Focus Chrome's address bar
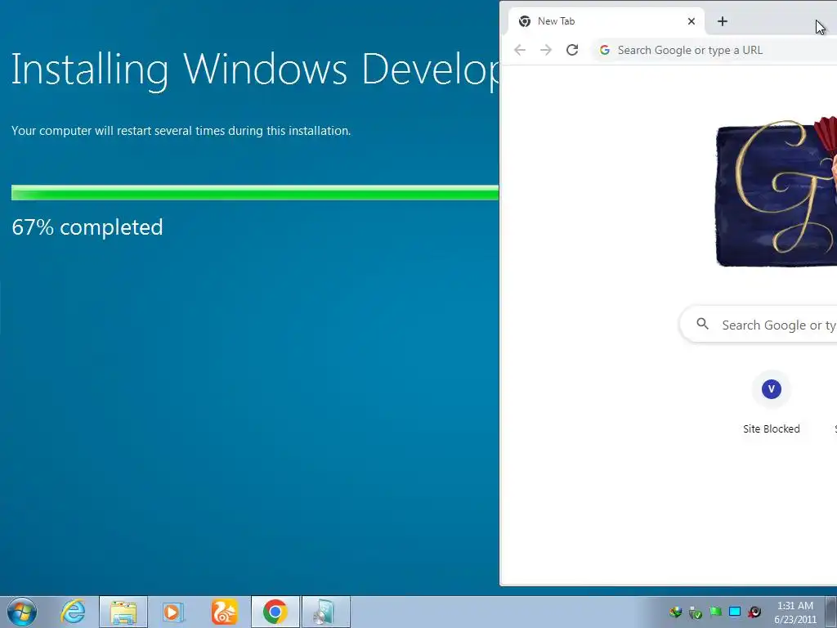This screenshot has width=837, height=628. pyautogui.click(x=715, y=50)
